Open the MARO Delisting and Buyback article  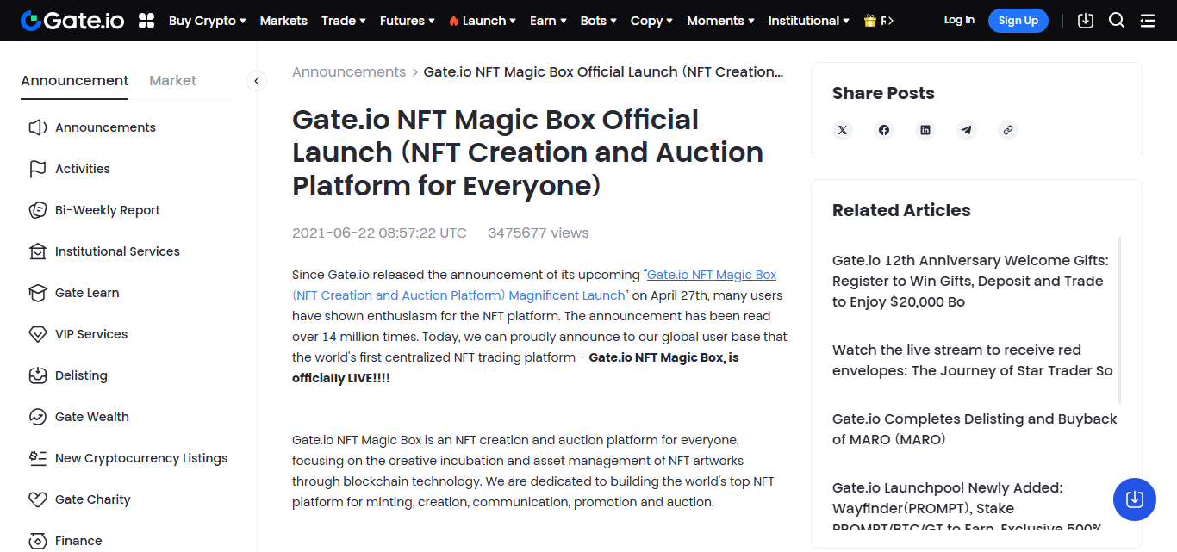[x=975, y=429]
